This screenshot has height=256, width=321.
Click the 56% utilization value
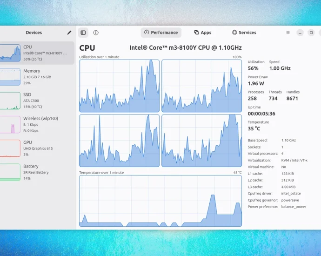253,68
